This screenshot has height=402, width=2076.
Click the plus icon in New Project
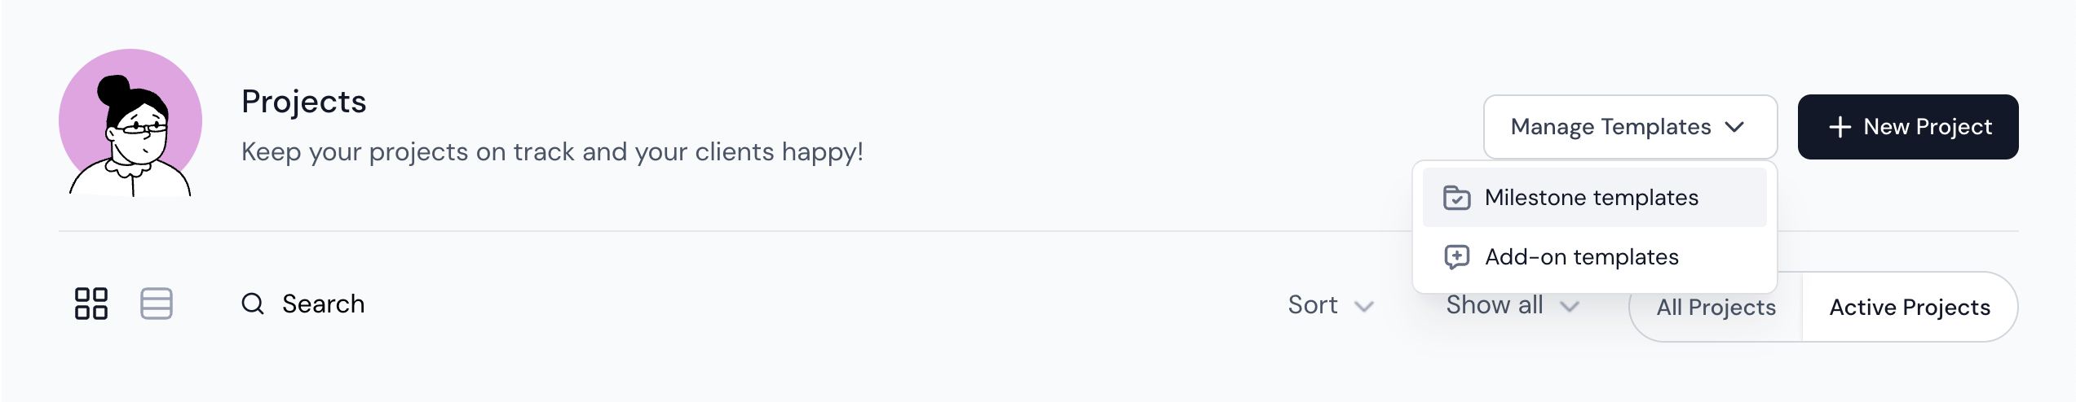click(1840, 127)
